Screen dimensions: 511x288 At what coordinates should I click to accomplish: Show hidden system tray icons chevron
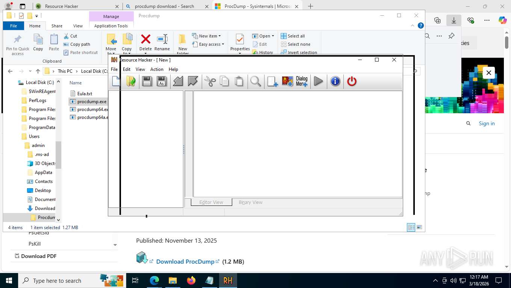coord(435,280)
